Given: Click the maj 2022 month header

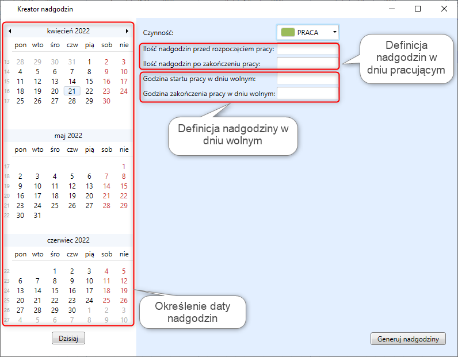Looking at the screenshot, I should [68, 136].
